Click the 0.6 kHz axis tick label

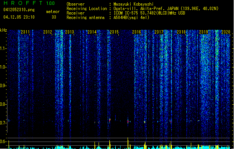click(3, 142)
